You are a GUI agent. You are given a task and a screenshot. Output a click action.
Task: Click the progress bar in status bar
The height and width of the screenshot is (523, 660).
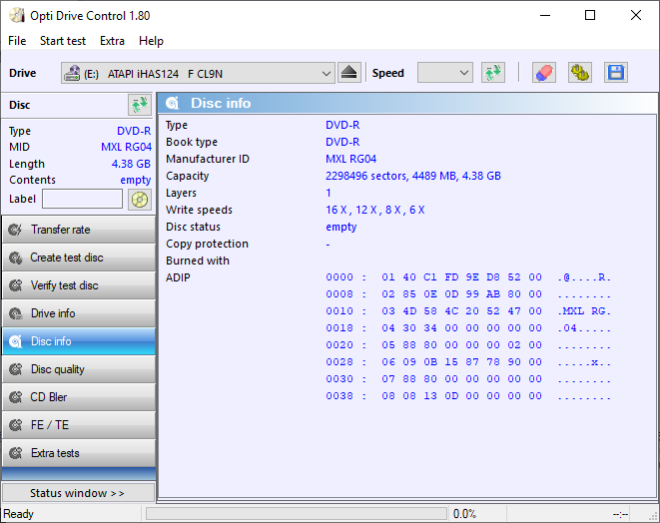click(296, 513)
